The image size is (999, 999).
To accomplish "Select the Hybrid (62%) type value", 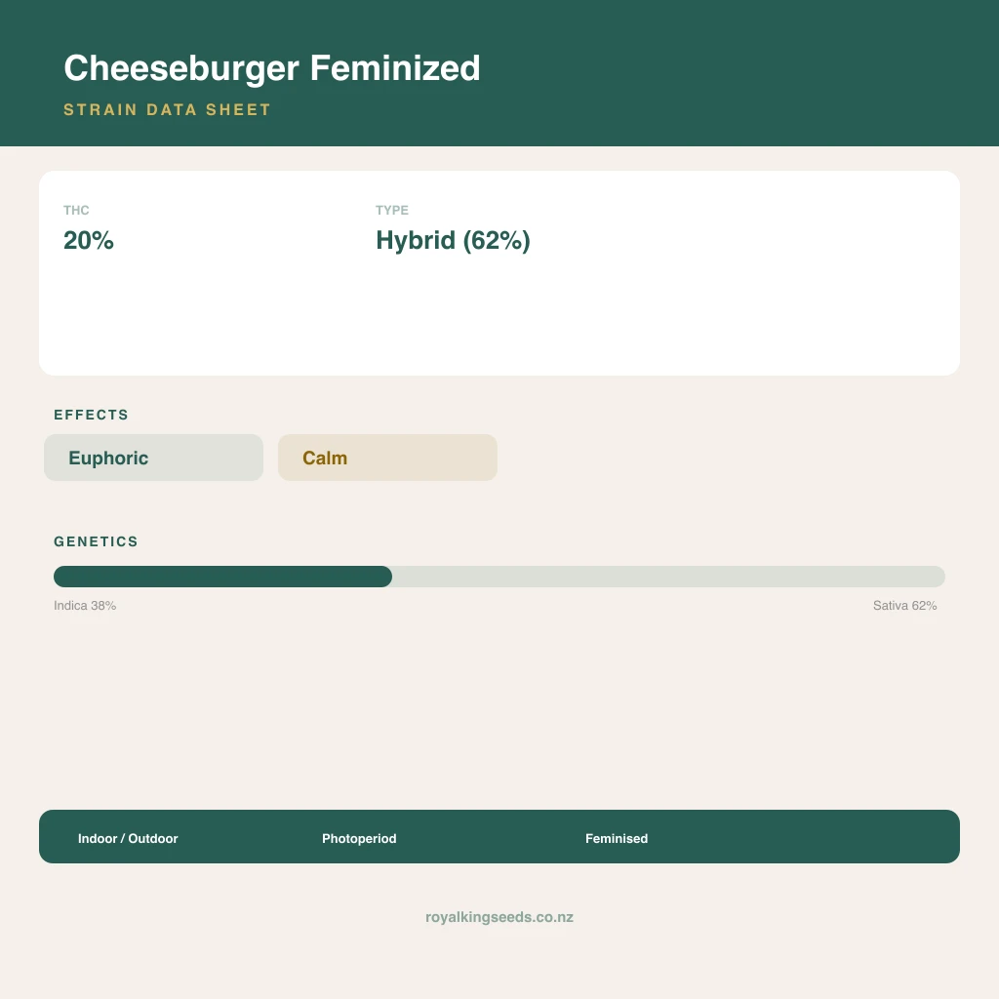I will tap(453, 241).
